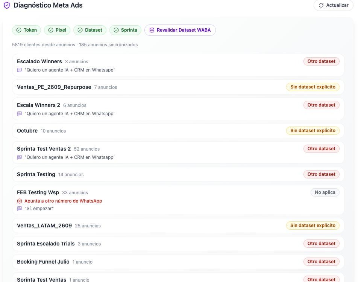The height and width of the screenshot is (282, 358).
Task: Select the Token status chip
Action: (x=26, y=30)
